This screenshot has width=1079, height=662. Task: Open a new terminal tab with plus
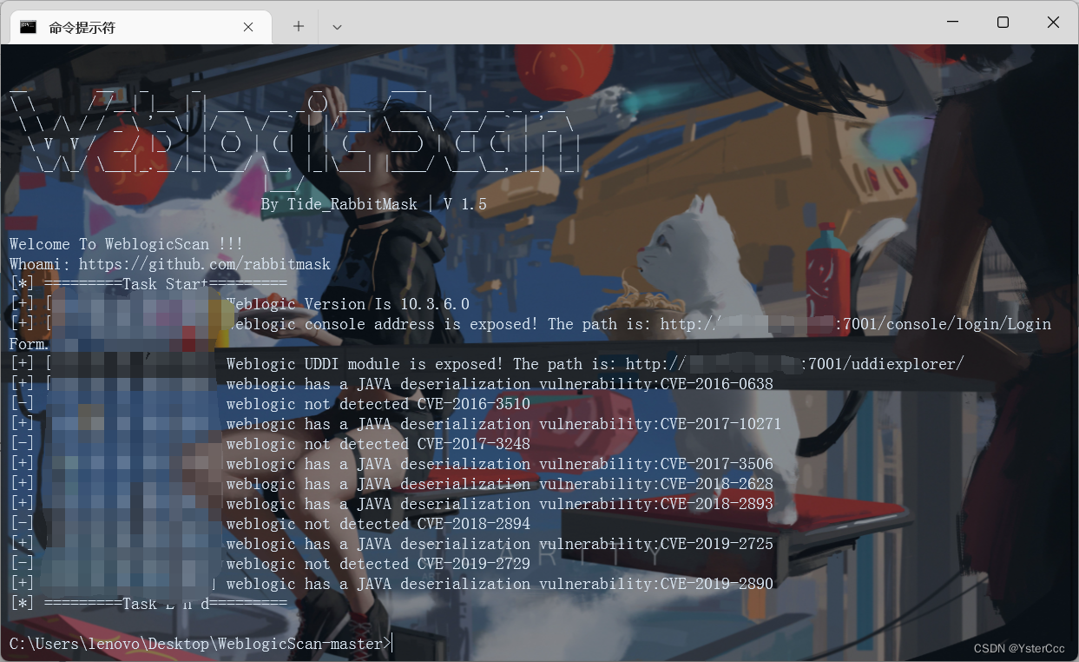point(298,26)
